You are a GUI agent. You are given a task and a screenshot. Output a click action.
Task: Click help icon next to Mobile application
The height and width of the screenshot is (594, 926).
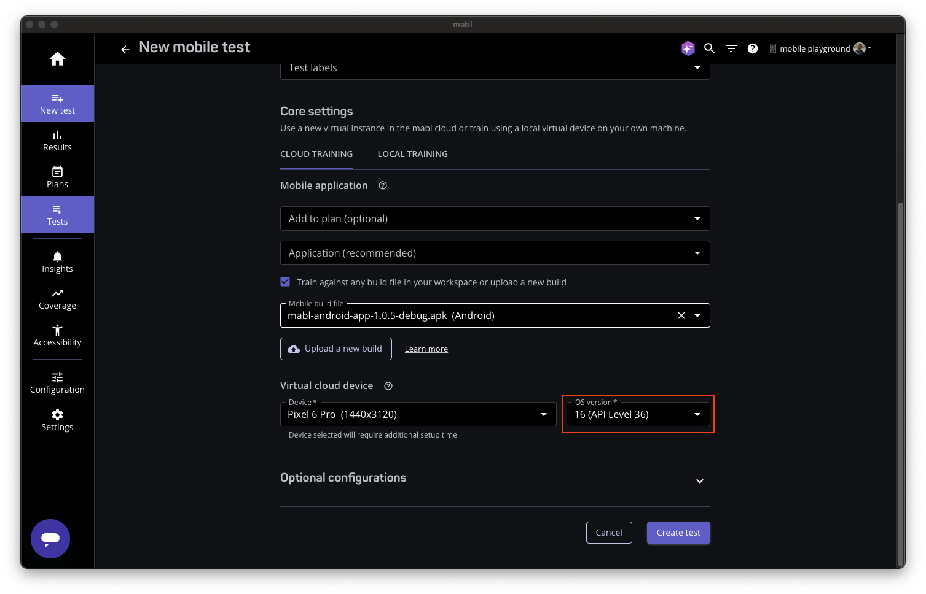click(383, 185)
